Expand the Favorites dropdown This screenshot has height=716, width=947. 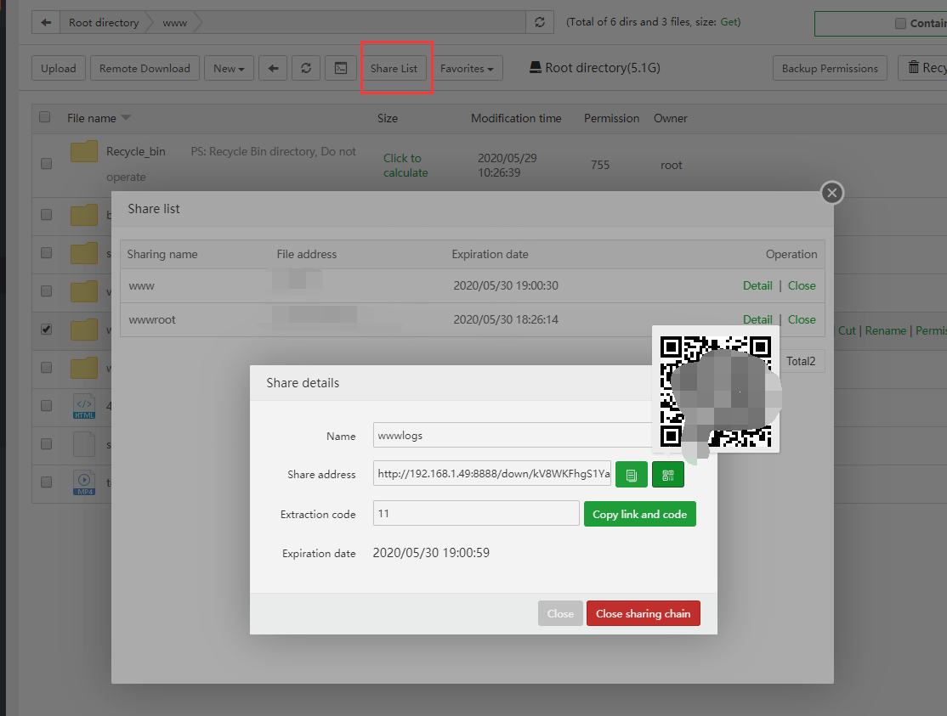pyautogui.click(x=468, y=69)
